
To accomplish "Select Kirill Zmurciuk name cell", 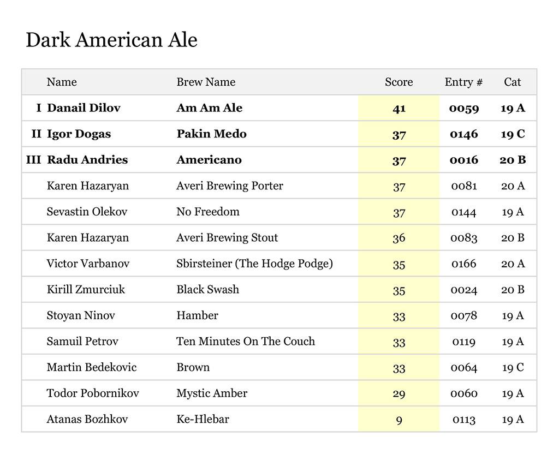I will click(86, 289).
